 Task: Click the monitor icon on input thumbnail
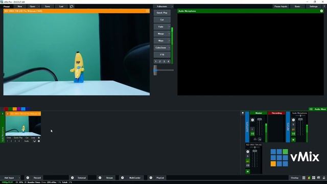(34, 141)
